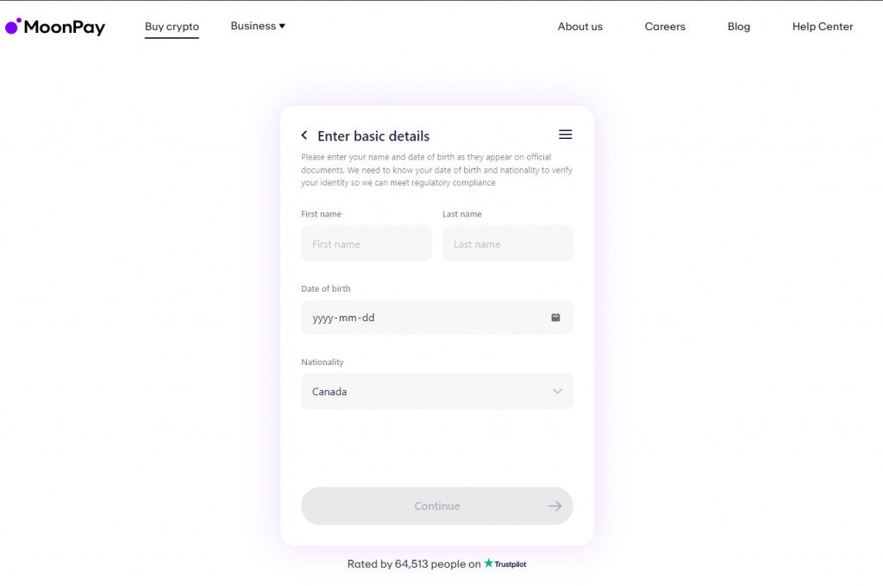
Task: Open the About us menu item
Action: (x=579, y=26)
